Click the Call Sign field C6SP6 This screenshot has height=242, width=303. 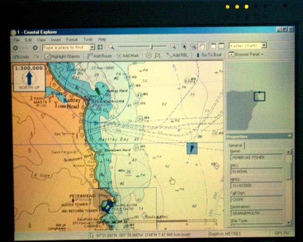pos(257,199)
